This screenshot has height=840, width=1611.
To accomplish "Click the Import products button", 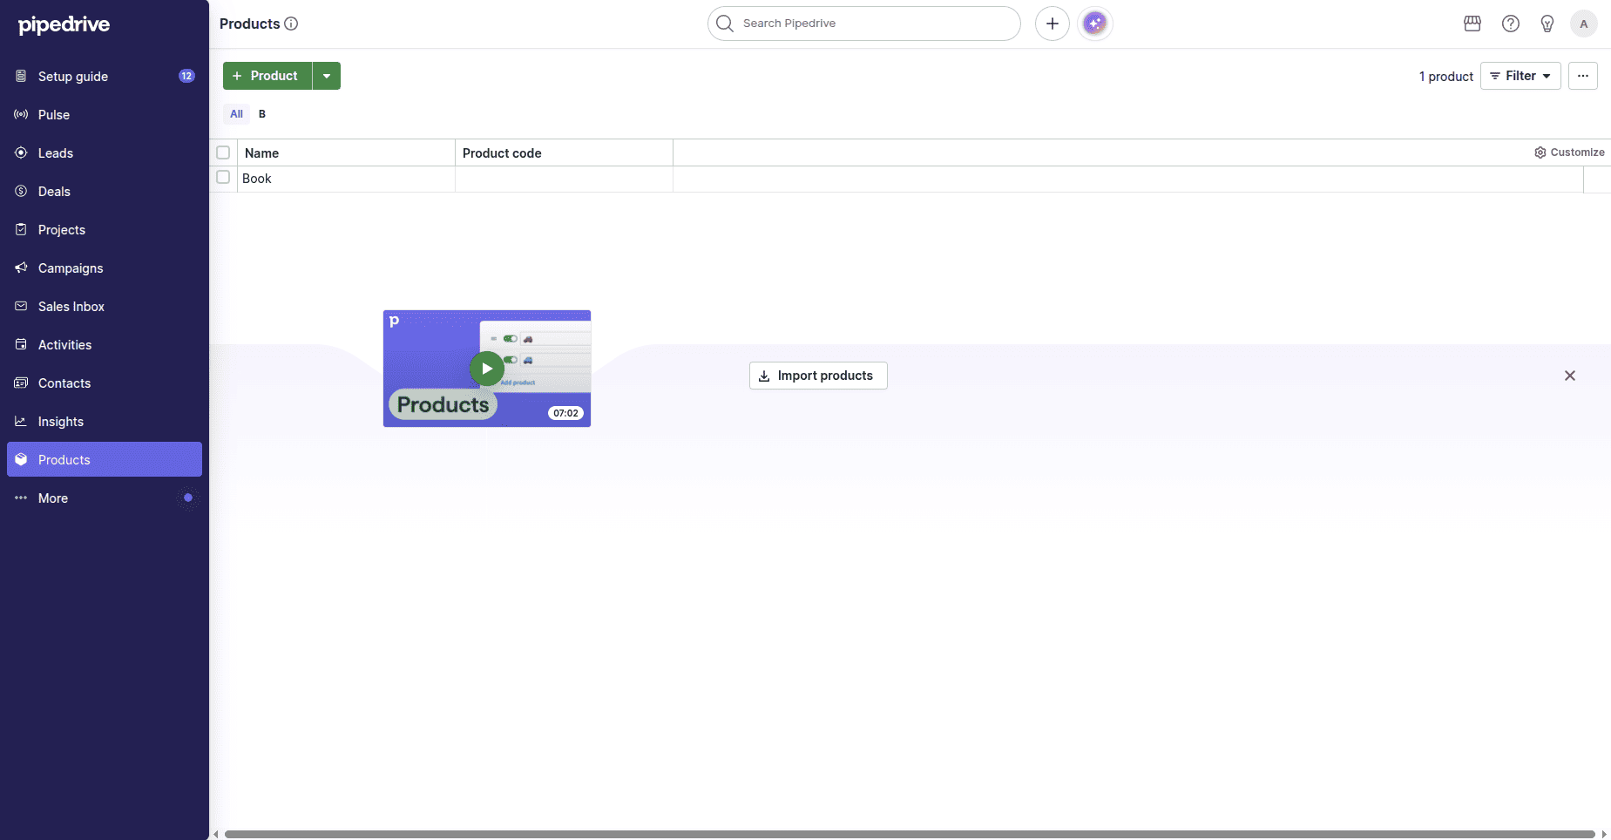I will pyautogui.click(x=818, y=376).
